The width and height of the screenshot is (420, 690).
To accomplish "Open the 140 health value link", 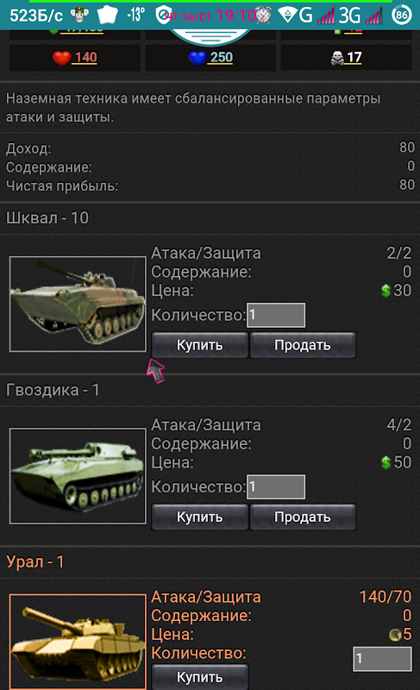I will click(x=85, y=58).
